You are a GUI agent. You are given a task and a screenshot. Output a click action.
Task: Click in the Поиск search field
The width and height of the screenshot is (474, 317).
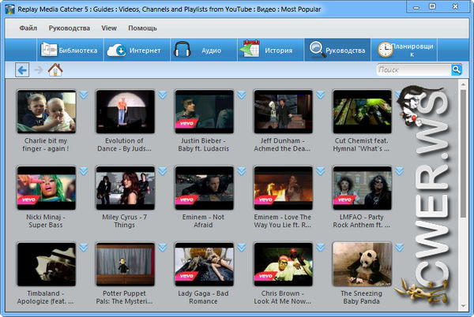click(412, 70)
